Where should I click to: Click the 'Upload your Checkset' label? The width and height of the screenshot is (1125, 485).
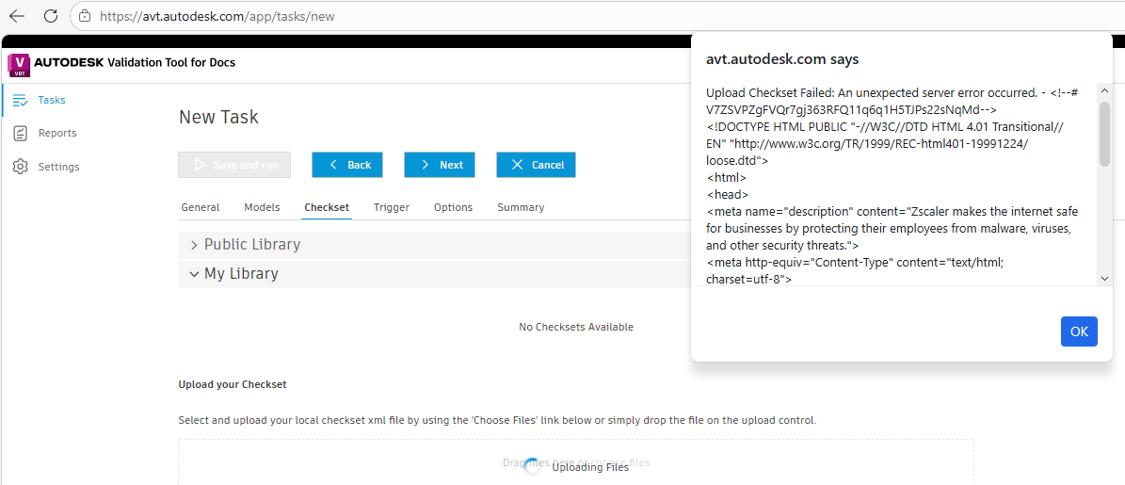(233, 384)
